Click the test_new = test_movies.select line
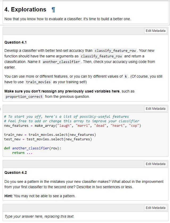Viewport: 170px width, 223px height. pyautogui.click(x=48, y=139)
